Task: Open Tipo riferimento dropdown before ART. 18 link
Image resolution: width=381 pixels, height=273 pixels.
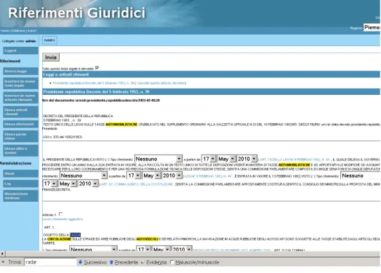Action: (x=158, y=159)
